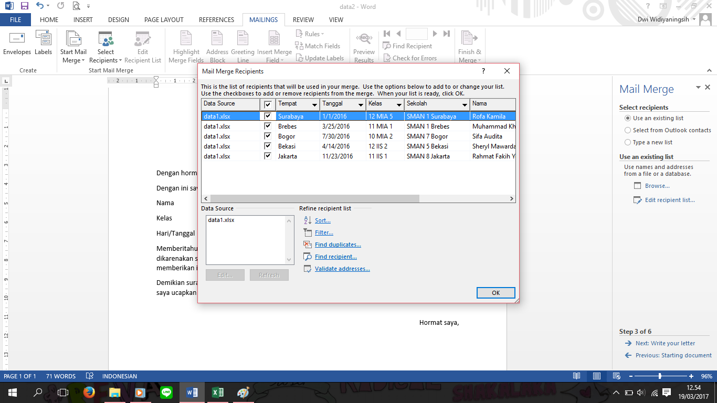Image resolution: width=717 pixels, height=403 pixels.
Task: Open the Windows Start menu
Action: 12,392
